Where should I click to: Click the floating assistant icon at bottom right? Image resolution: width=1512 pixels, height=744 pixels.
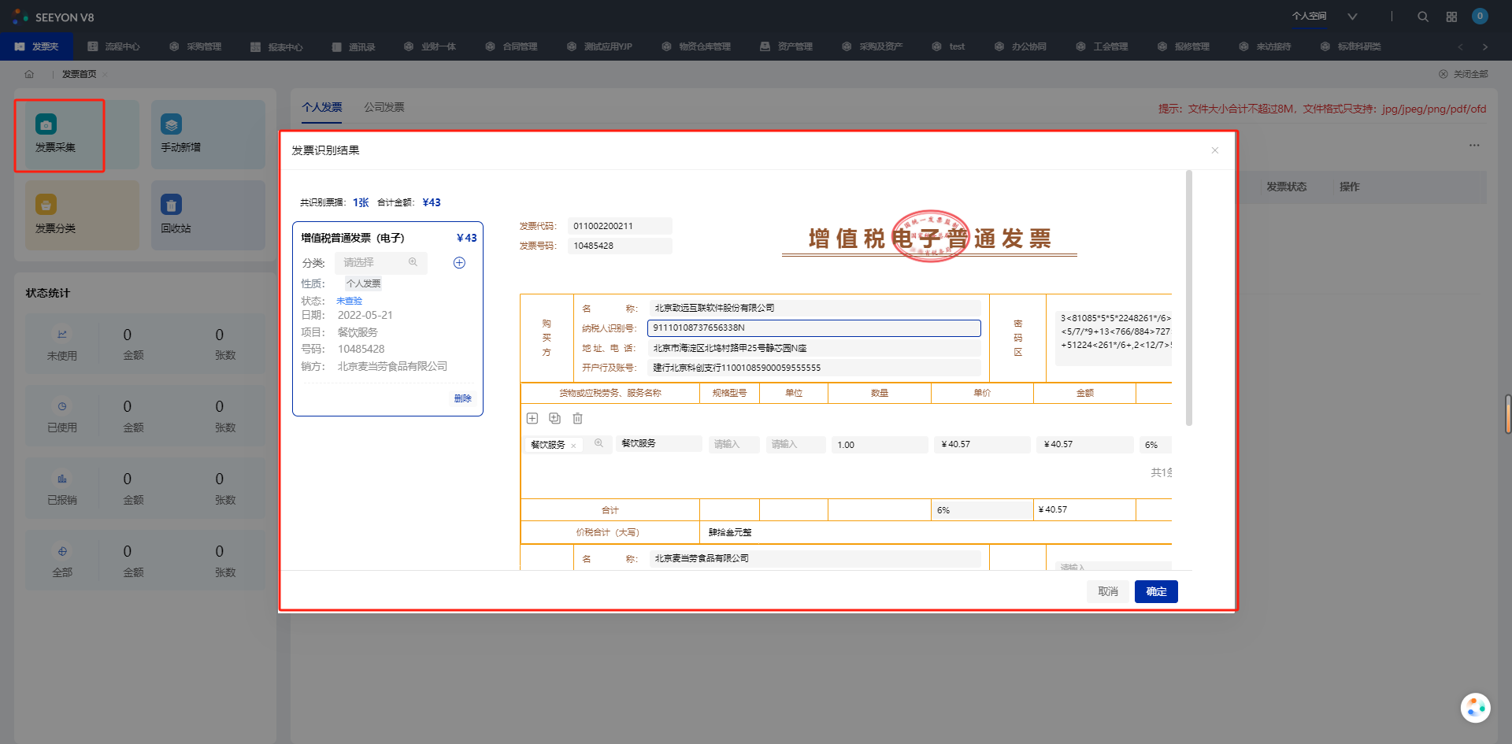[x=1475, y=708]
